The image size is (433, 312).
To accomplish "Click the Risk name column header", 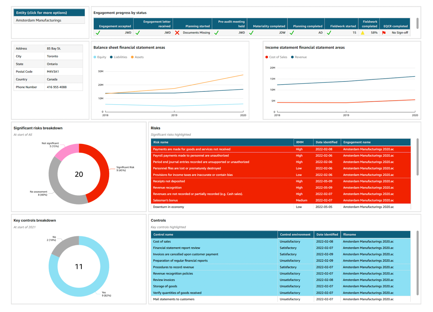I will (x=161, y=142).
